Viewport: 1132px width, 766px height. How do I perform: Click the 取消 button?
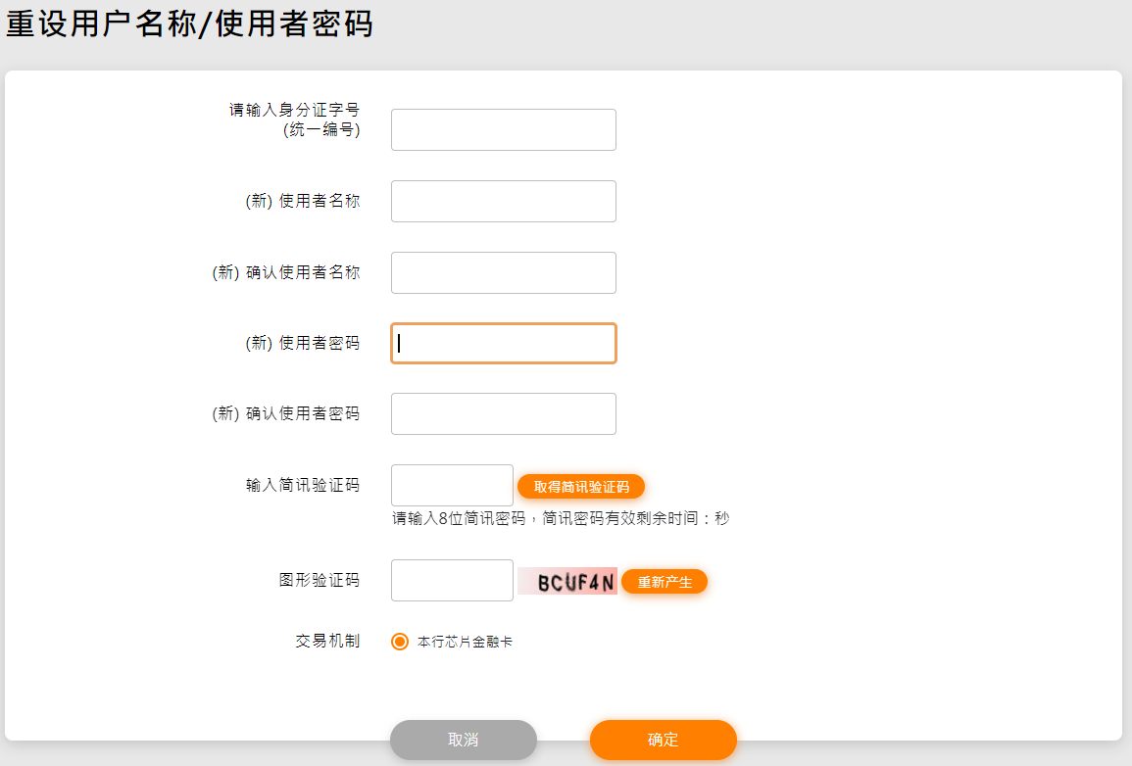pos(464,740)
